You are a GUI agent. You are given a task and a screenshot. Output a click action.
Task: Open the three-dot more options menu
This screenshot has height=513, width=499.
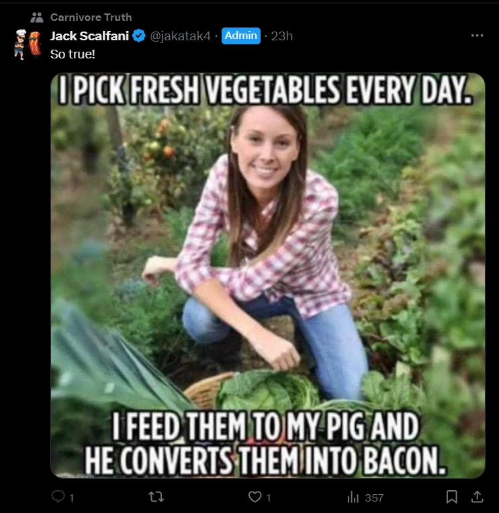(x=477, y=36)
